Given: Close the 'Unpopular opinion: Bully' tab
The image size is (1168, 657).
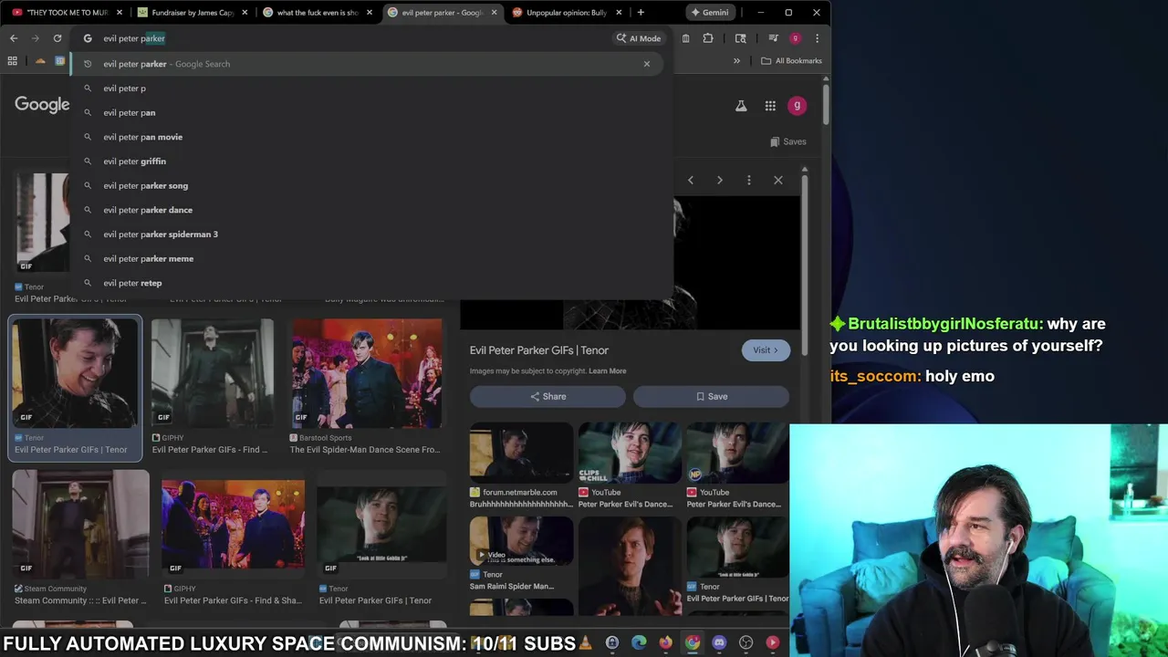Looking at the screenshot, I should pyautogui.click(x=619, y=13).
